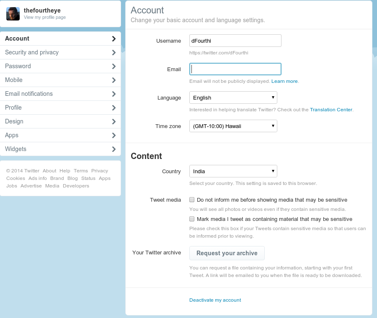Click the chevron arrow beside Account
377x318 pixels.
pos(114,38)
